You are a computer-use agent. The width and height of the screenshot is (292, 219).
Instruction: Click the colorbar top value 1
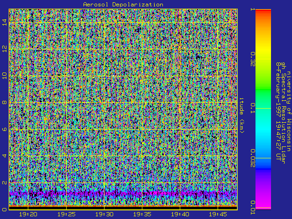(253, 9)
